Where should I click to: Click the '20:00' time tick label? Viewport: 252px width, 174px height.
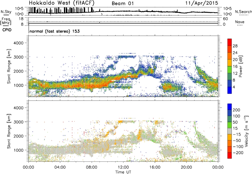click(x=186, y=167)
